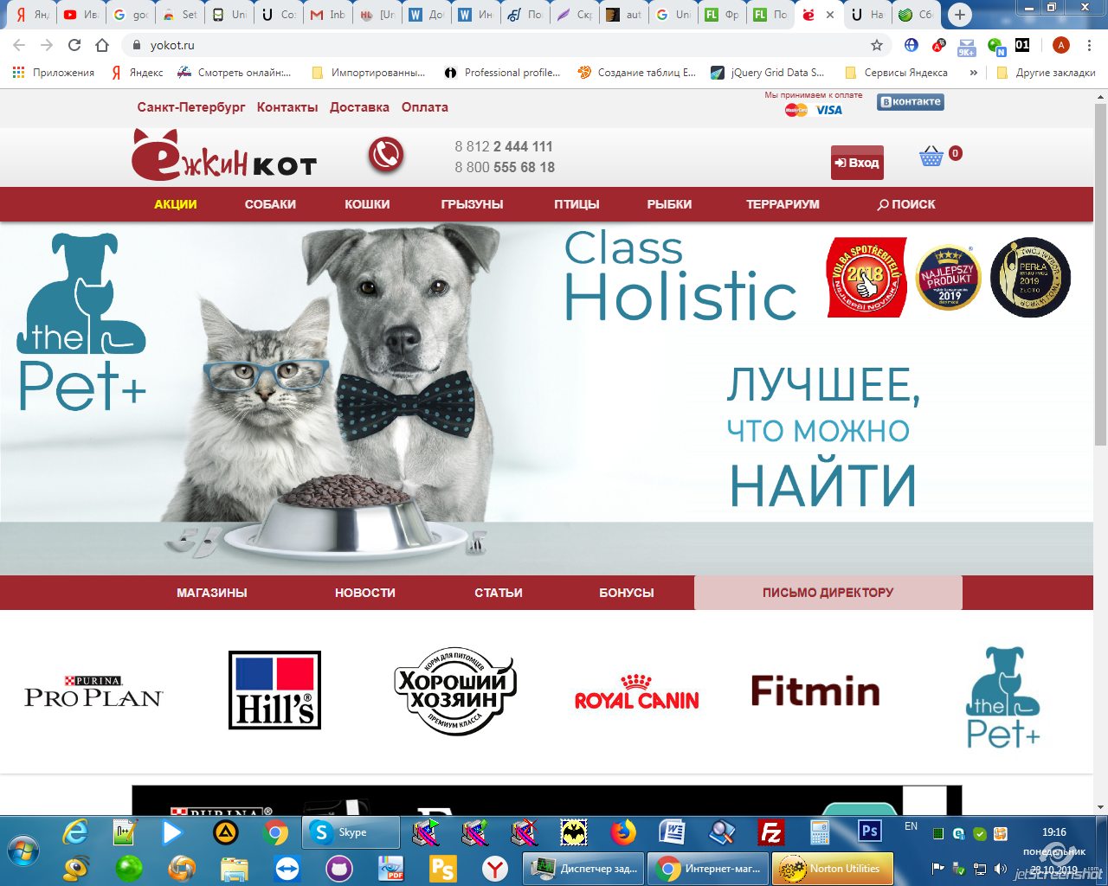
Task: Open the АКЦИИ menu item
Action: point(176,204)
